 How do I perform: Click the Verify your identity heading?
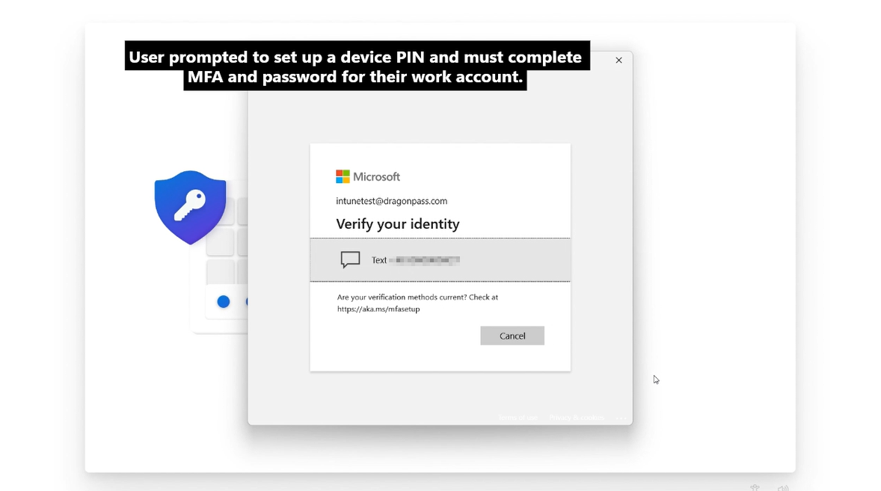(398, 224)
